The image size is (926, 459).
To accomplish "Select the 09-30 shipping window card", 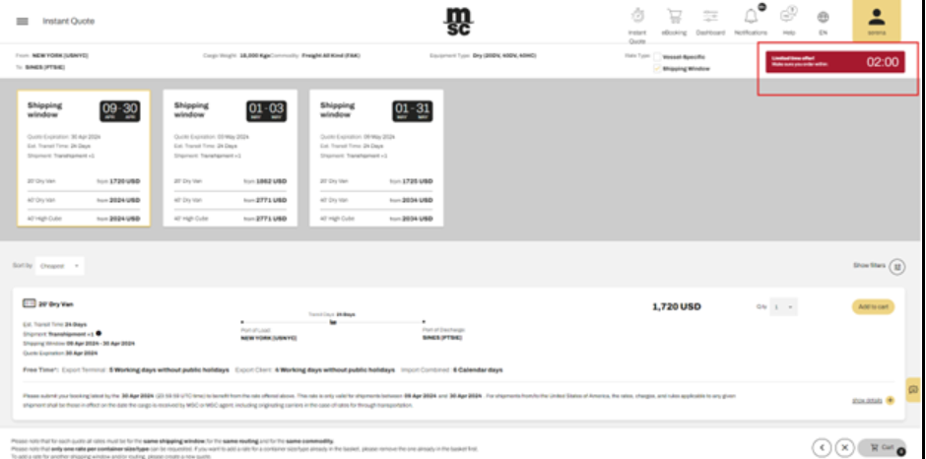I will (x=84, y=159).
